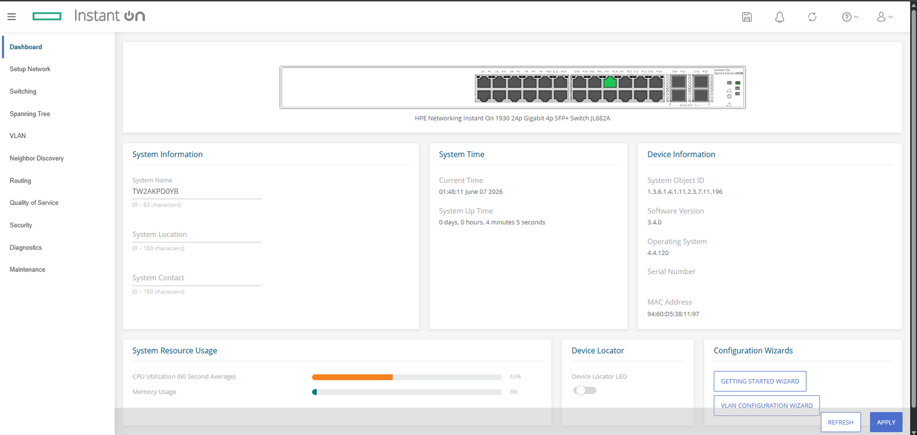This screenshot has height=435, width=917.
Task: Open the hamburger navigation menu
Action: 11,17
